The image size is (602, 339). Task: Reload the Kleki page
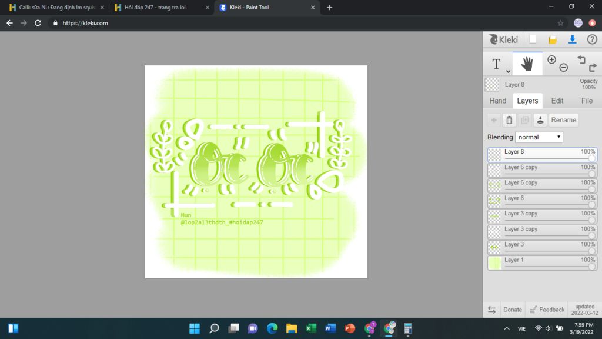(x=38, y=23)
